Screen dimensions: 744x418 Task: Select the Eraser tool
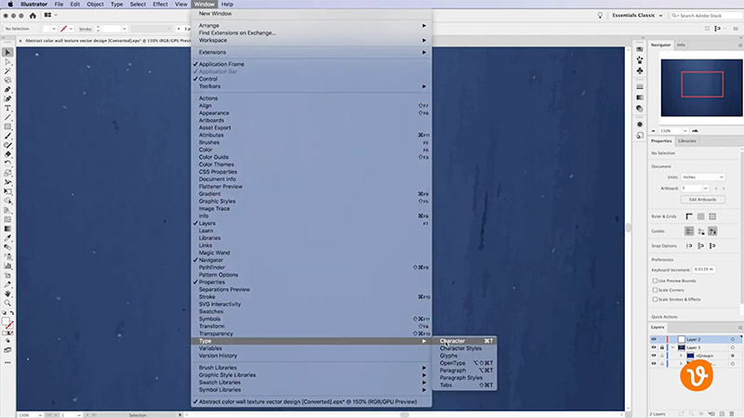coord(7,154)
